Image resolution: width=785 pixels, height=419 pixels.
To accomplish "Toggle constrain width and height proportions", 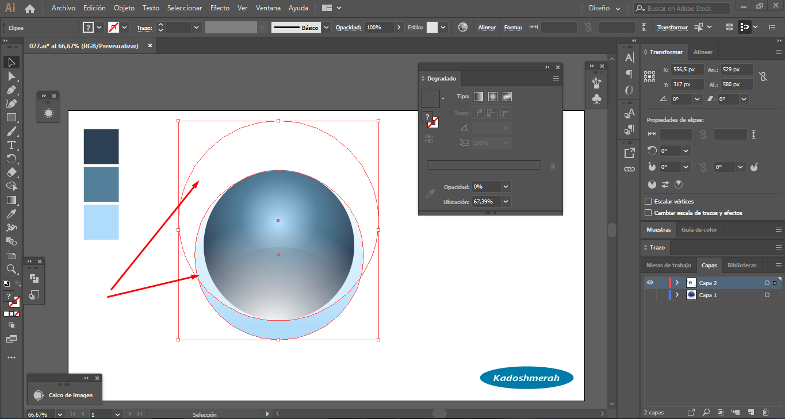I will (763, 76).
